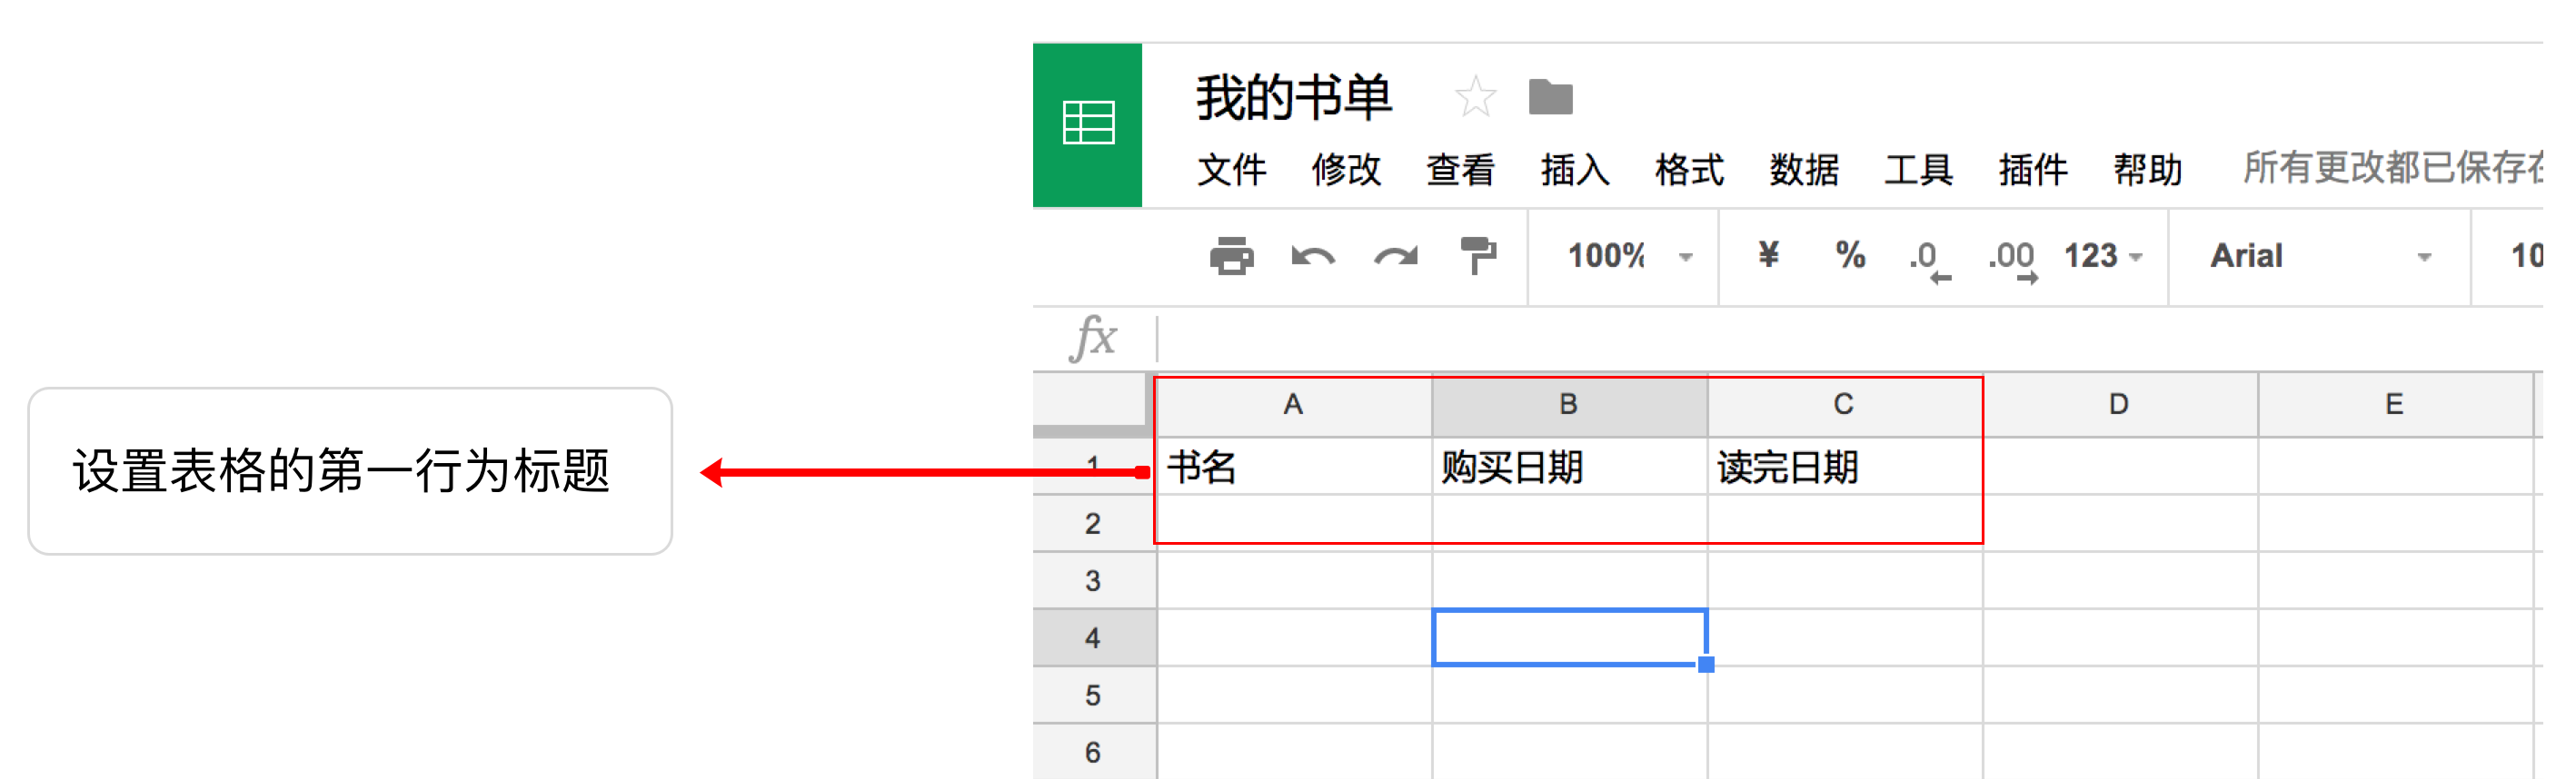Open the 格式 menu
Screen dimensions: 2576x779
click(x=1689, y=170)
